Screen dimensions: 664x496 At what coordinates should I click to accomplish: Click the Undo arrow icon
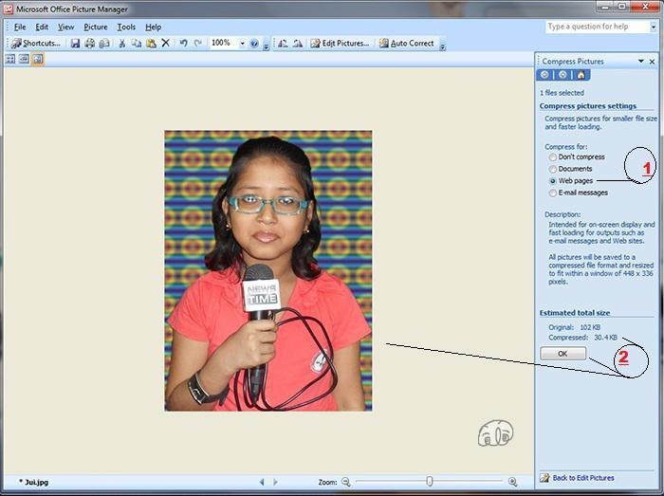coord(183,44)
